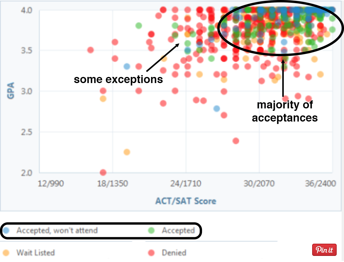Click the red Pin it button
The image size is (344, 262).
pos(324,250)
